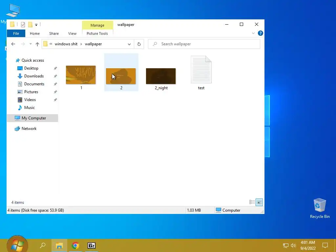
Task: Refresh the wallpaper folder
Action: [x=139, y=44]
